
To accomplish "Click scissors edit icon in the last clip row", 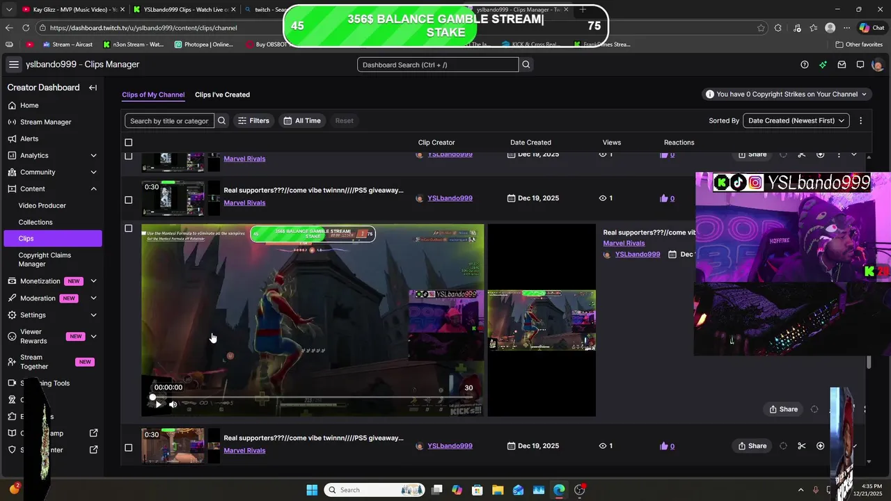I will point(802,446).
